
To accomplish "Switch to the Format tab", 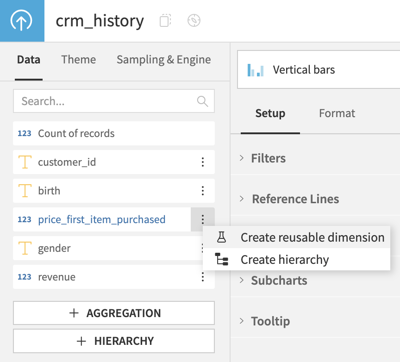I will coord(337,113).
